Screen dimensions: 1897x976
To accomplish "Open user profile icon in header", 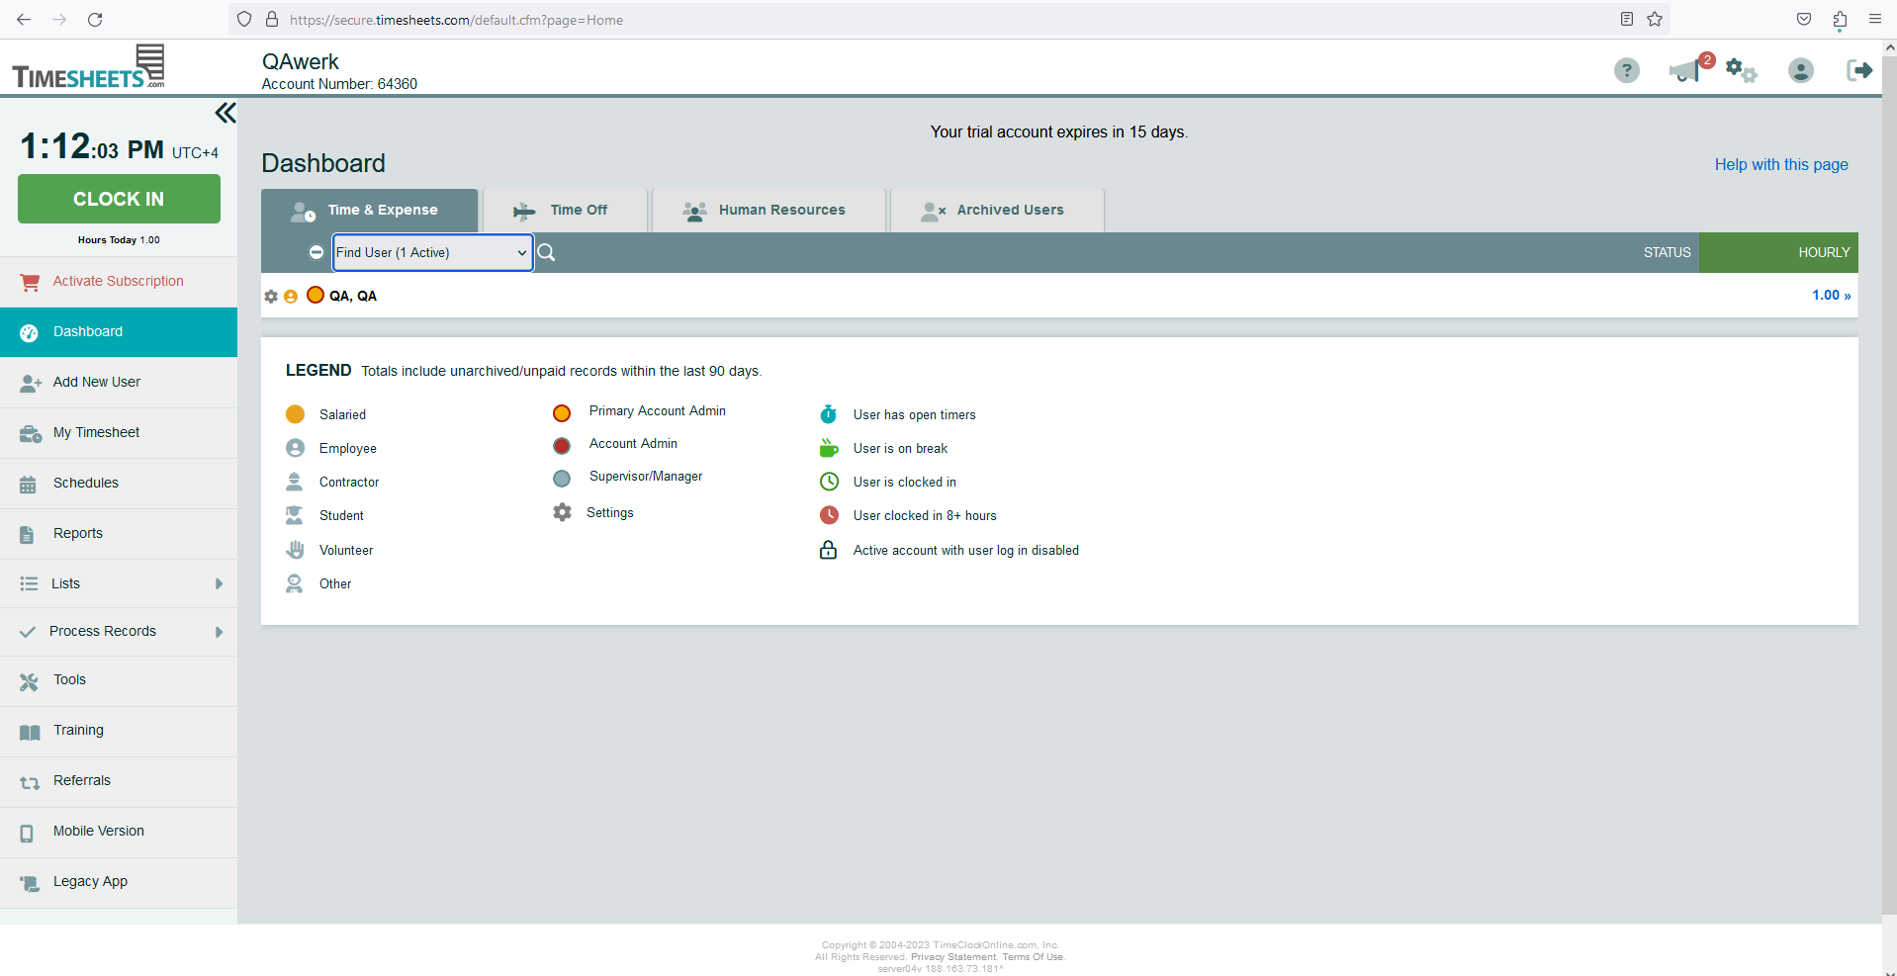I will pyautogui.click(x=1801, y=70).
